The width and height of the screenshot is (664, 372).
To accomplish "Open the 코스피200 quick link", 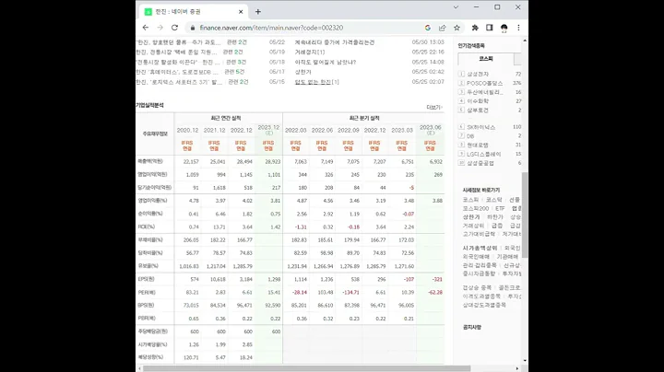I will tap(476, 208).
